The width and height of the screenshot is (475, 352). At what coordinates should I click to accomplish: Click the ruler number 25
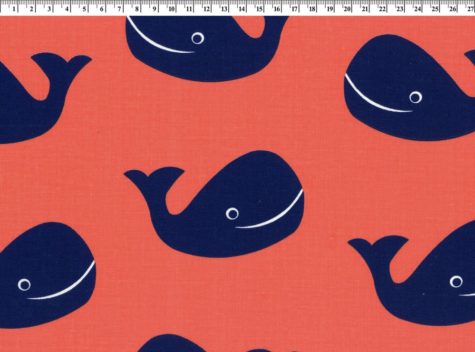pos(435,9)
